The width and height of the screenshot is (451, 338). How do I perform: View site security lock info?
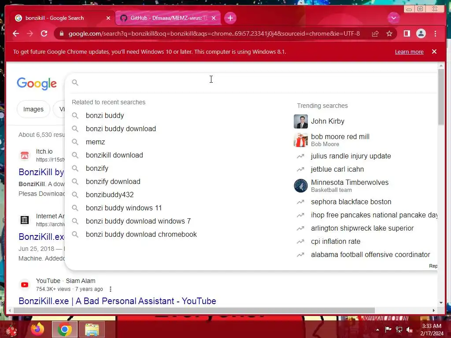62,33
